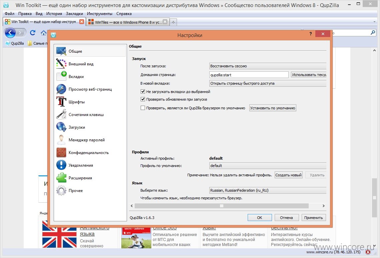Open the Выберите язык dropdown
Image resolution: width=380 pixels, height=258 pixels.
pos(268,190)
